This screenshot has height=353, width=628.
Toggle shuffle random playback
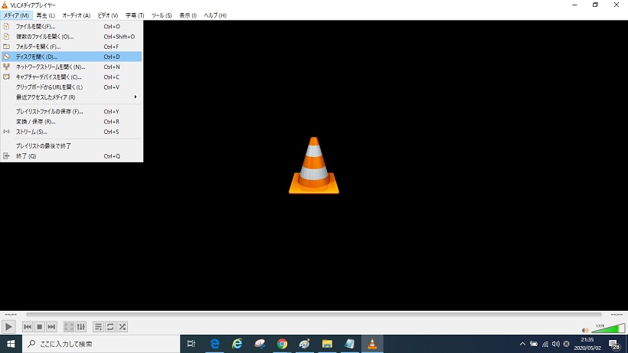pos(123,327)
